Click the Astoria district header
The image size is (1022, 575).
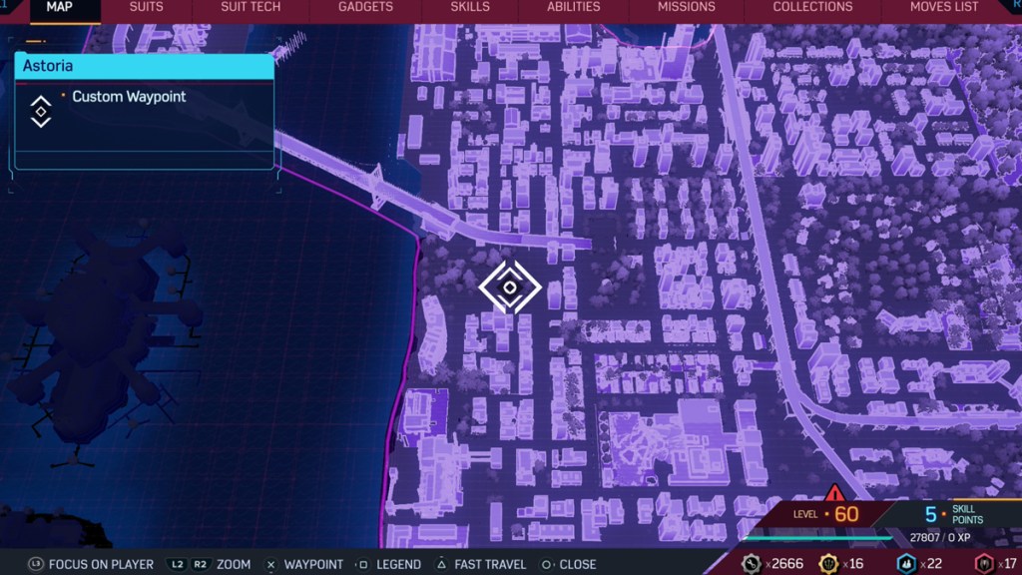(x=144, y=66)
